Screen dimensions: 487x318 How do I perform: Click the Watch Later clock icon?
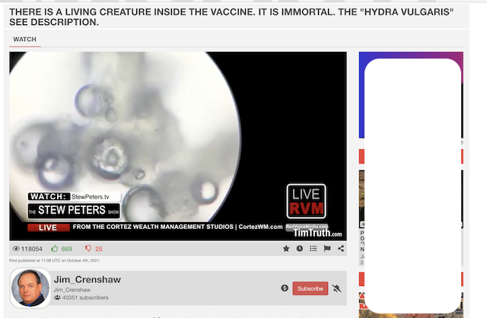tap(299, 249)
